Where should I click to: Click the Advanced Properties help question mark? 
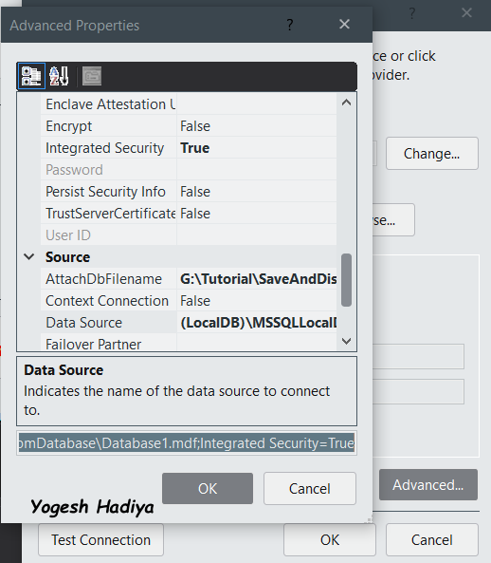(x=290, y=25)
